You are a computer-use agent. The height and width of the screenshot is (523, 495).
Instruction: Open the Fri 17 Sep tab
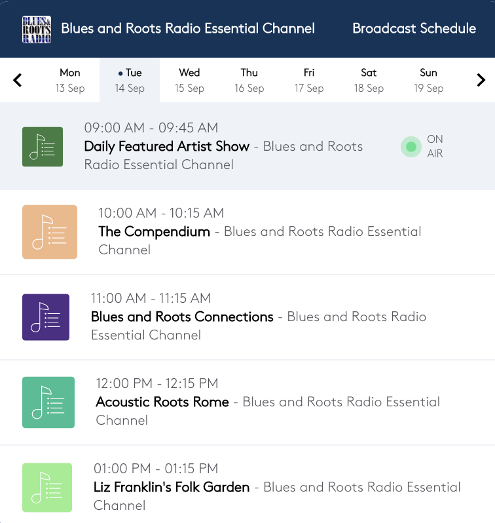309,81
